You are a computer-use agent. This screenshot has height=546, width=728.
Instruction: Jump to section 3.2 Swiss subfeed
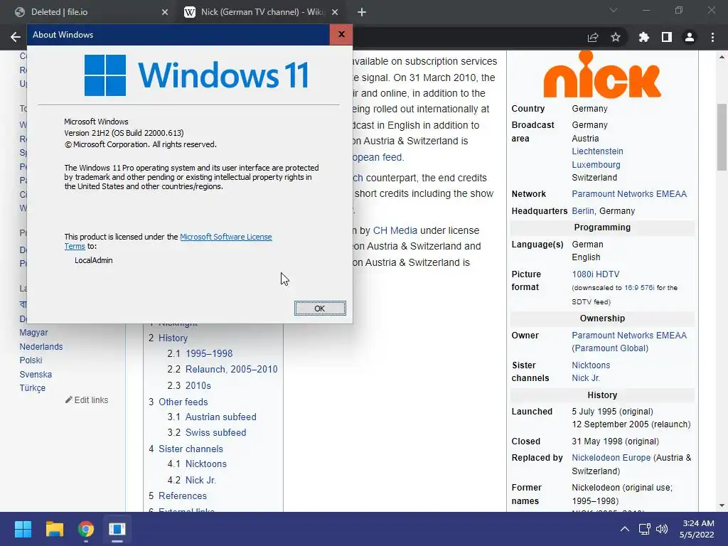point(215,432)
